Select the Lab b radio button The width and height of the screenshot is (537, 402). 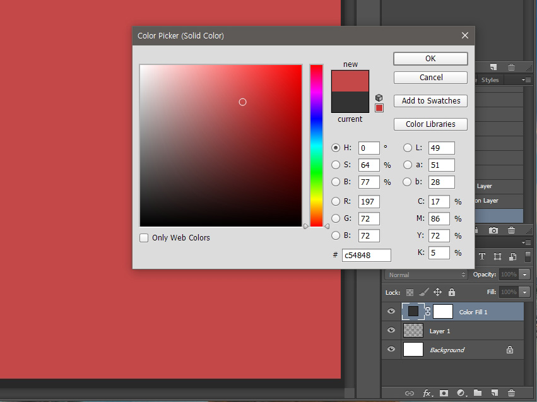coord(407,182)
